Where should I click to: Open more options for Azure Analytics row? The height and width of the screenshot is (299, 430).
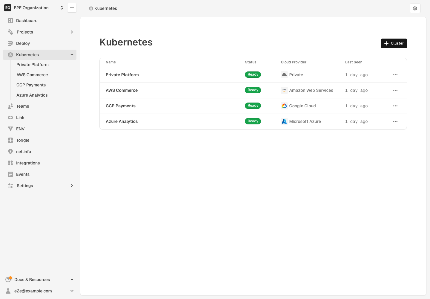point(395,121)
